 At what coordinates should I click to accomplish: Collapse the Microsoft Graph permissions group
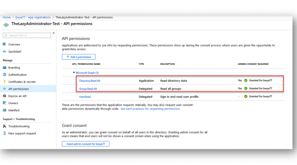click(74, 73)
